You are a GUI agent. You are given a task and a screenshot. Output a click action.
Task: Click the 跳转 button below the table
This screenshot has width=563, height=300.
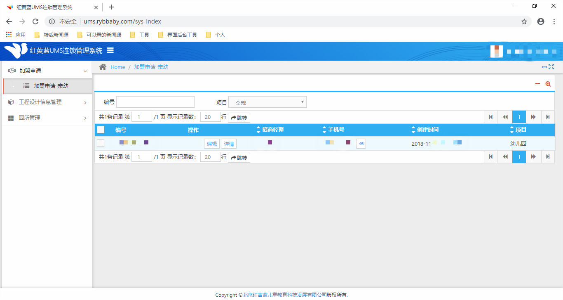click(239, 157)
